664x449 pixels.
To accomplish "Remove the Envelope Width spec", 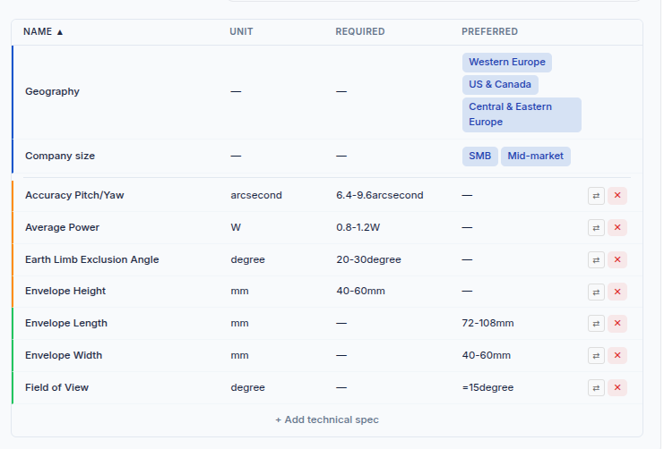I will (617, 356).
